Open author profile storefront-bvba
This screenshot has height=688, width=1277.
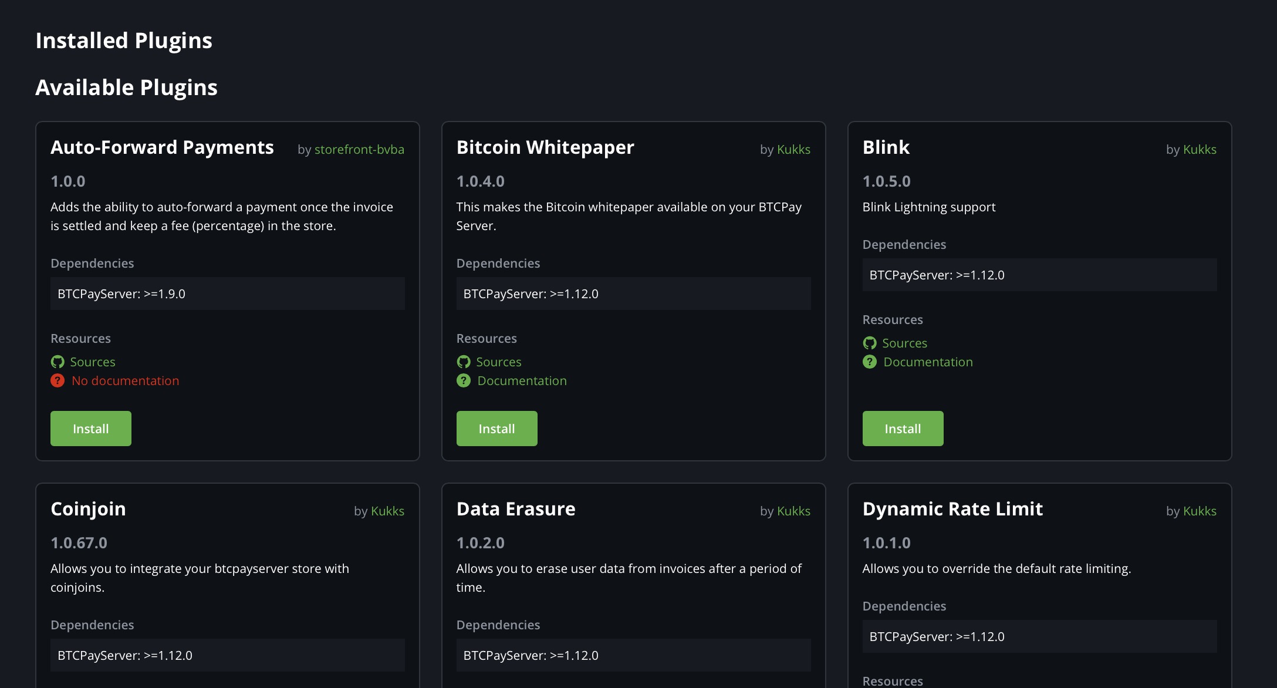tap(359, 150)
